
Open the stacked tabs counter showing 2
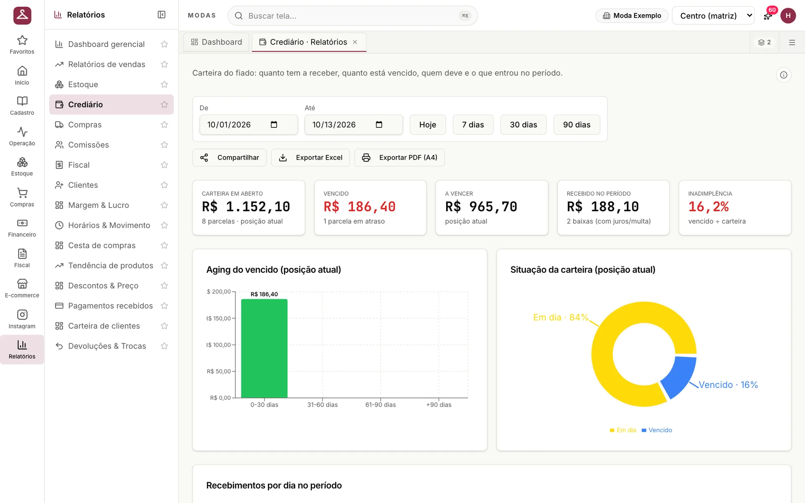pos(764,42)
